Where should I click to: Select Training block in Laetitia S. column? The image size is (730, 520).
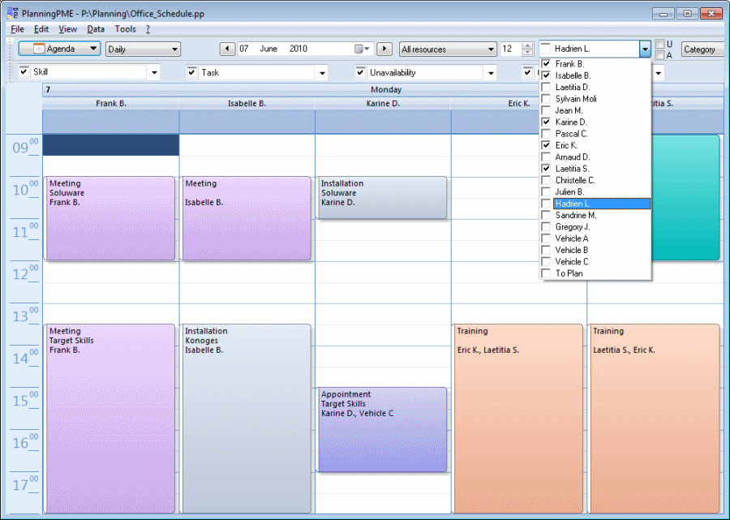pyautogui.click(x=654, y=419)
